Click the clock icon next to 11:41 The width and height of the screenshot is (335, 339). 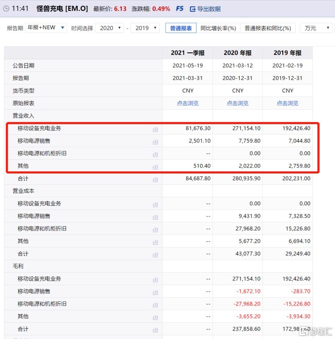pyautogui.click(x=6, y=9)
